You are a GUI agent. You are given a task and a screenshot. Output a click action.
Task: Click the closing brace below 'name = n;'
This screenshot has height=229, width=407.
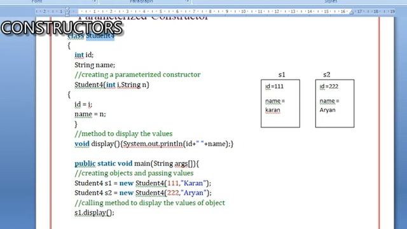tap(76, 124)
